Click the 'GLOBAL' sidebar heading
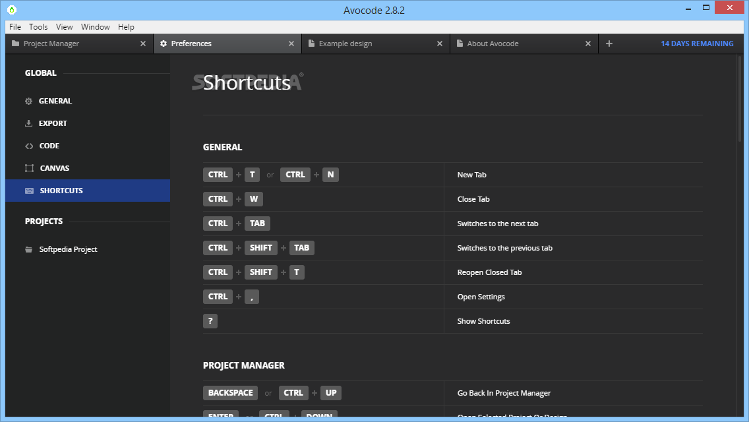The width and height of the screenshot is (749, 422). point(41,73)
